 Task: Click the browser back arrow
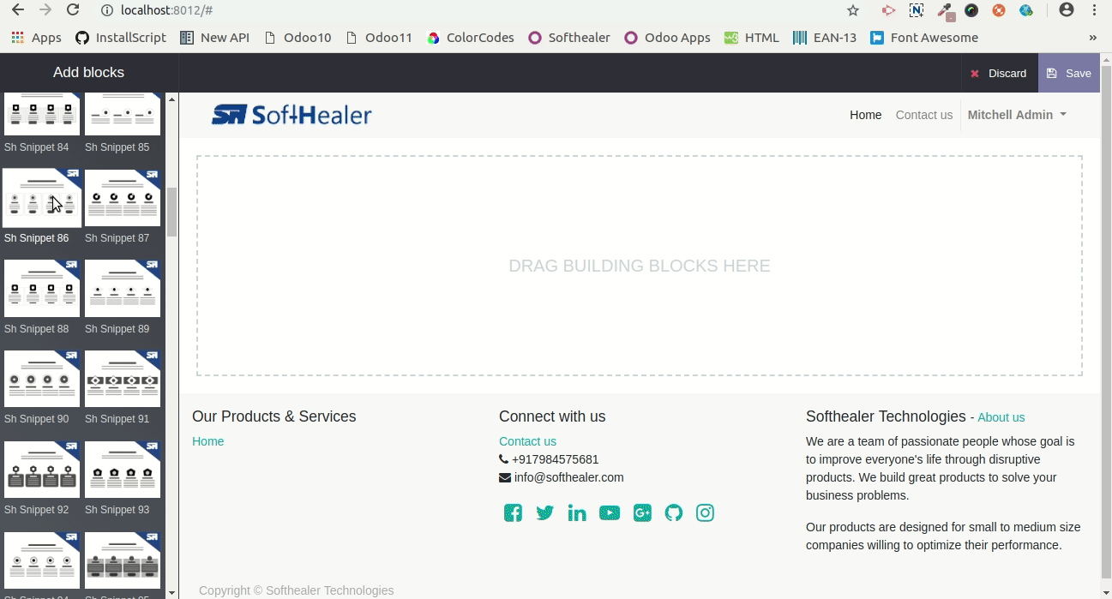(x=17, y=10)
